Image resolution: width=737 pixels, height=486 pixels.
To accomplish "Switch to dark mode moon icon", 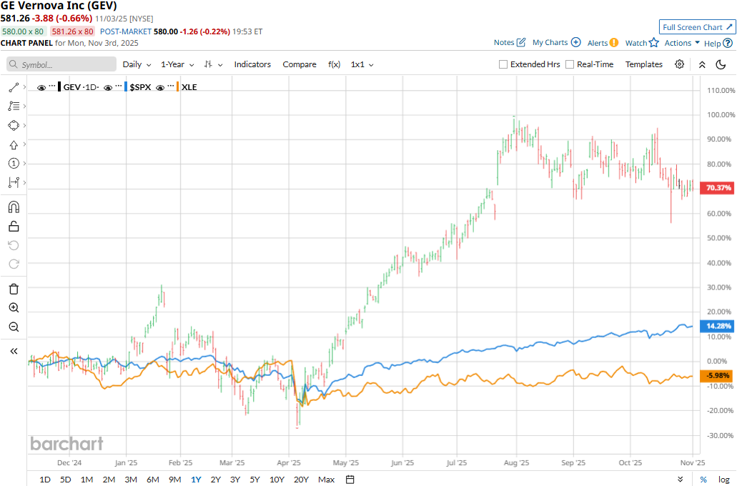I will tap(721, 64).
